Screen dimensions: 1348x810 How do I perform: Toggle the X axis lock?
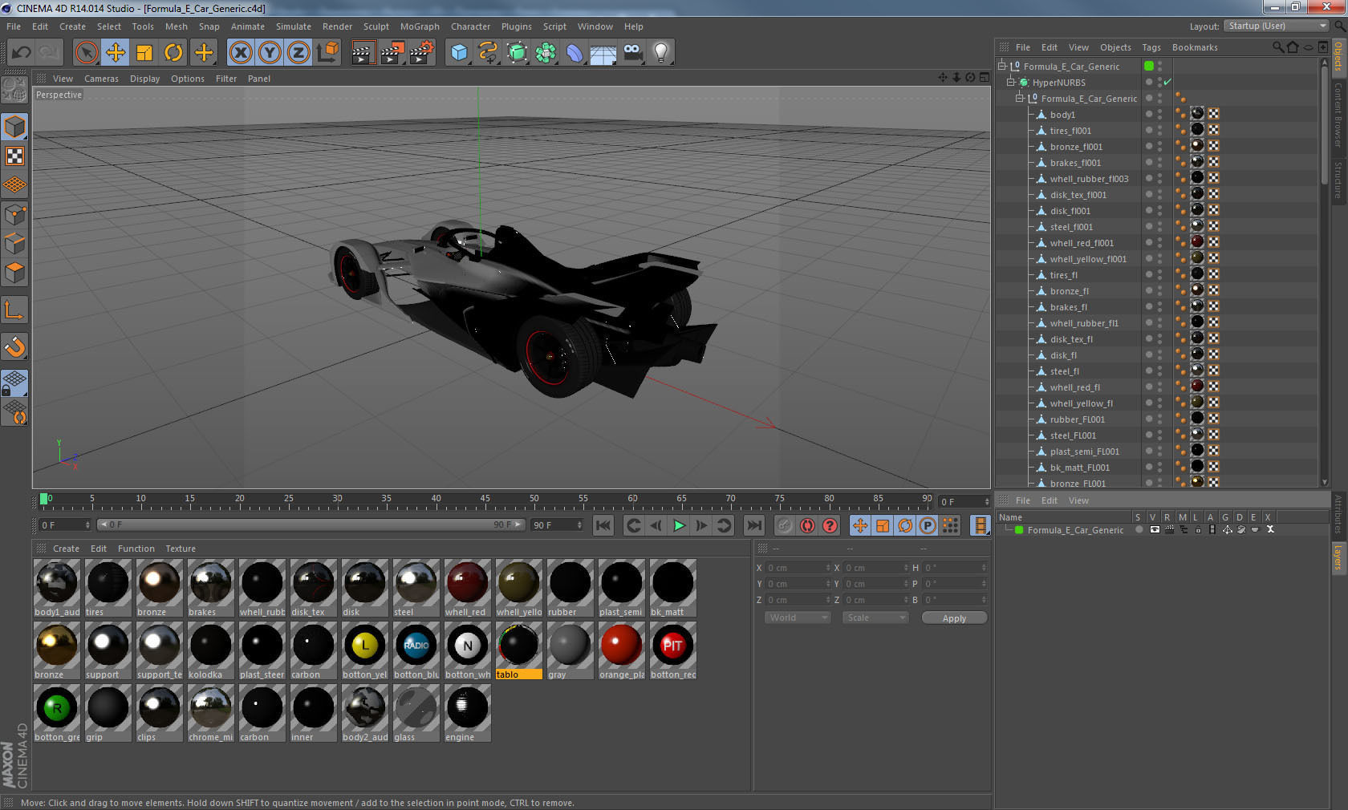(240, 53)
